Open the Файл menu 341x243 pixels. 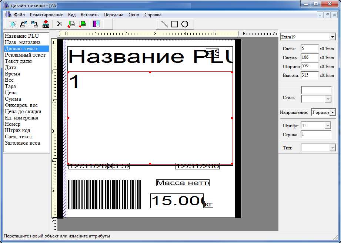pyautogui.click(x=19, y=15)
